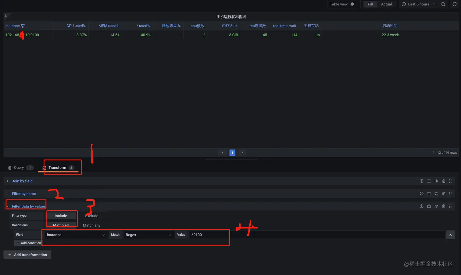Image resolution: width=461 pixels, height=275 pixels.
Task: Click the panel info icon in corner
Action: point(6,16)
